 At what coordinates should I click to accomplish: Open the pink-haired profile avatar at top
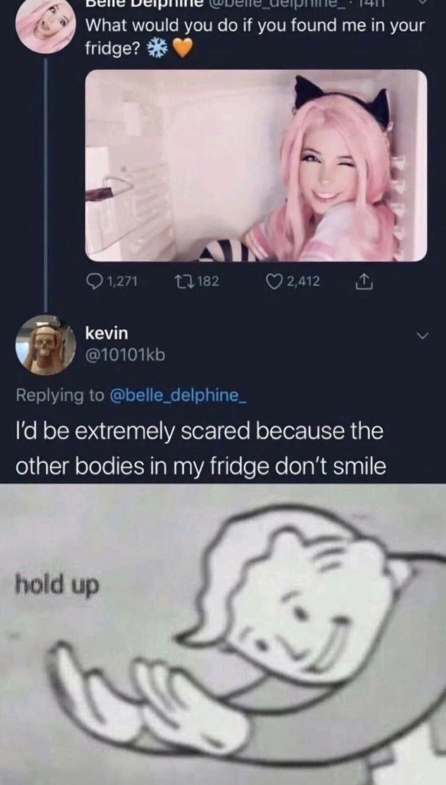[x=46, y=26]
